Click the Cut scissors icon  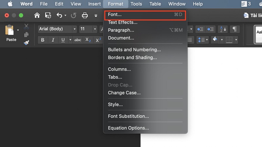click(27, 27)
